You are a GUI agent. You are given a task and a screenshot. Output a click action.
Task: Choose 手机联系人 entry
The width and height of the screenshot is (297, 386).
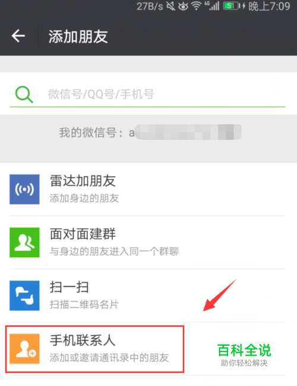coord(147,349)
